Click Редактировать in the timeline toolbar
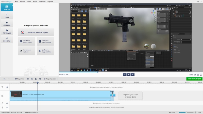The width and height of the screenshot is (203, 114). tap(50, 79)
